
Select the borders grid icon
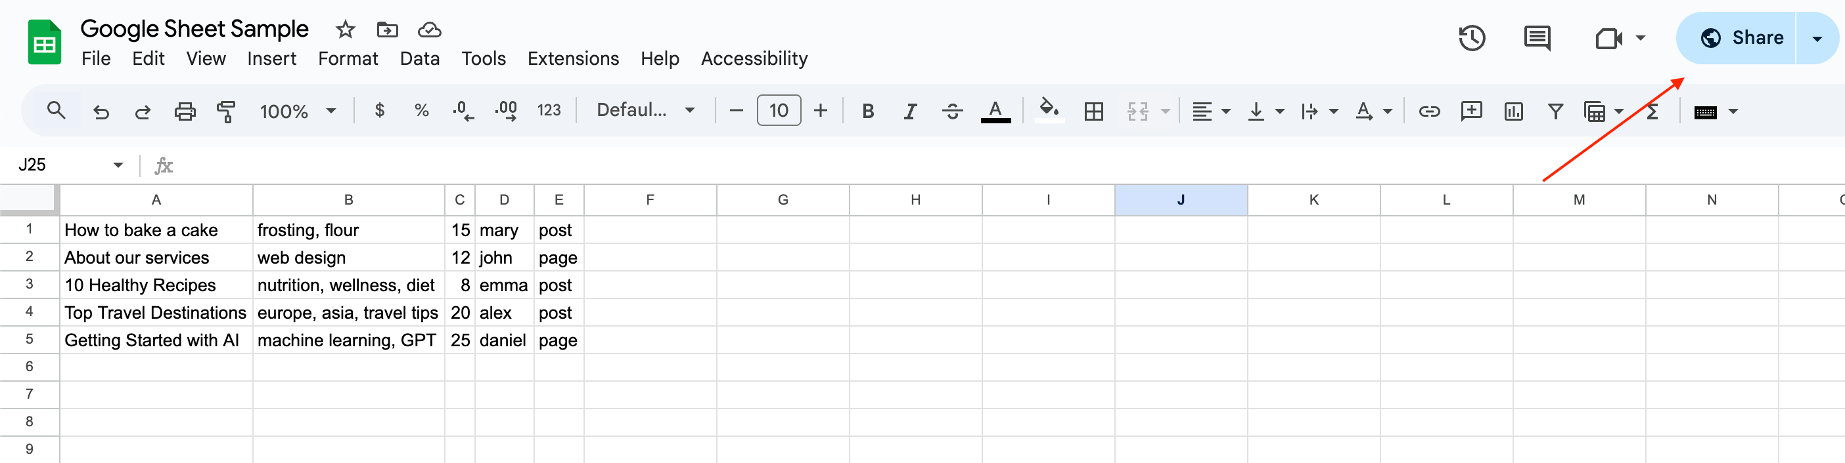1094,111
